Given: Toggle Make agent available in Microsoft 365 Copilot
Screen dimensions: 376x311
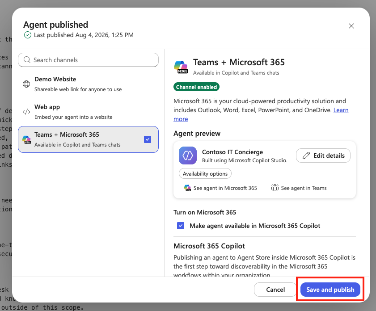Looking at the screenshot, I should pyautogui.click(x=181, y=226).
